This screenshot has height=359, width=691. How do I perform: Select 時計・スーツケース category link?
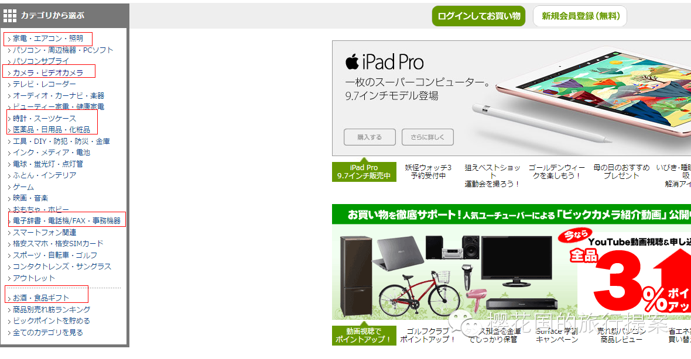tap(44, 118)
